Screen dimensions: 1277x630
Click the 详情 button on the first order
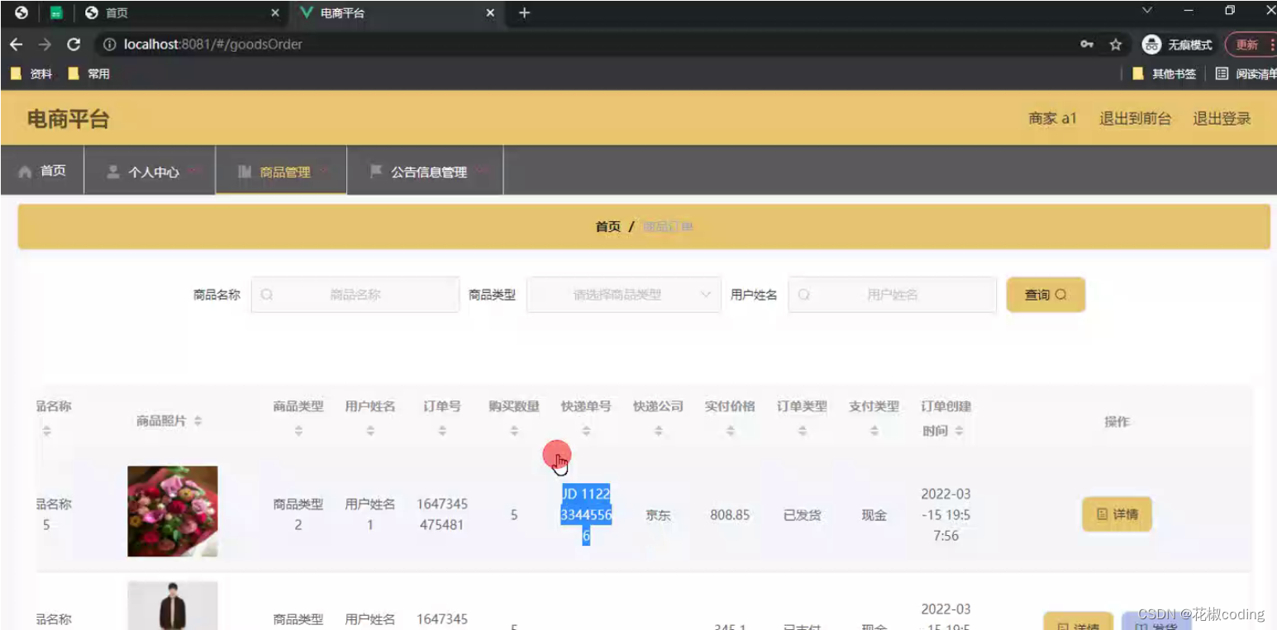pyautogui.click(x=1116, y=514)
